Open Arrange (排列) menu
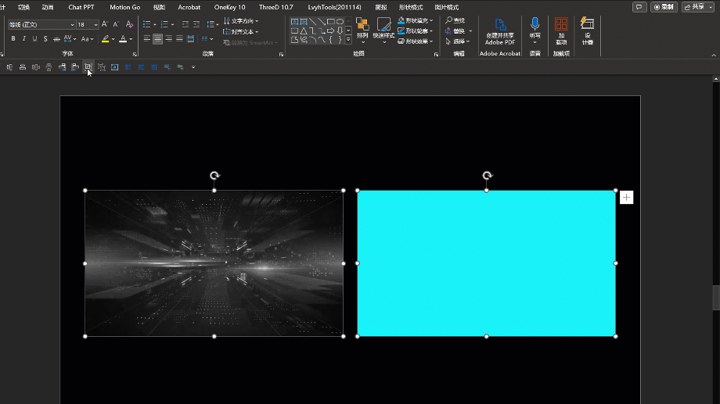 [x=362, y=31]
